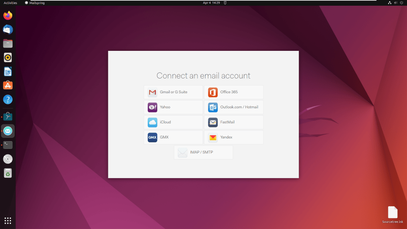
Task: Click the volume icon in top bar
Action: (396, 3)
